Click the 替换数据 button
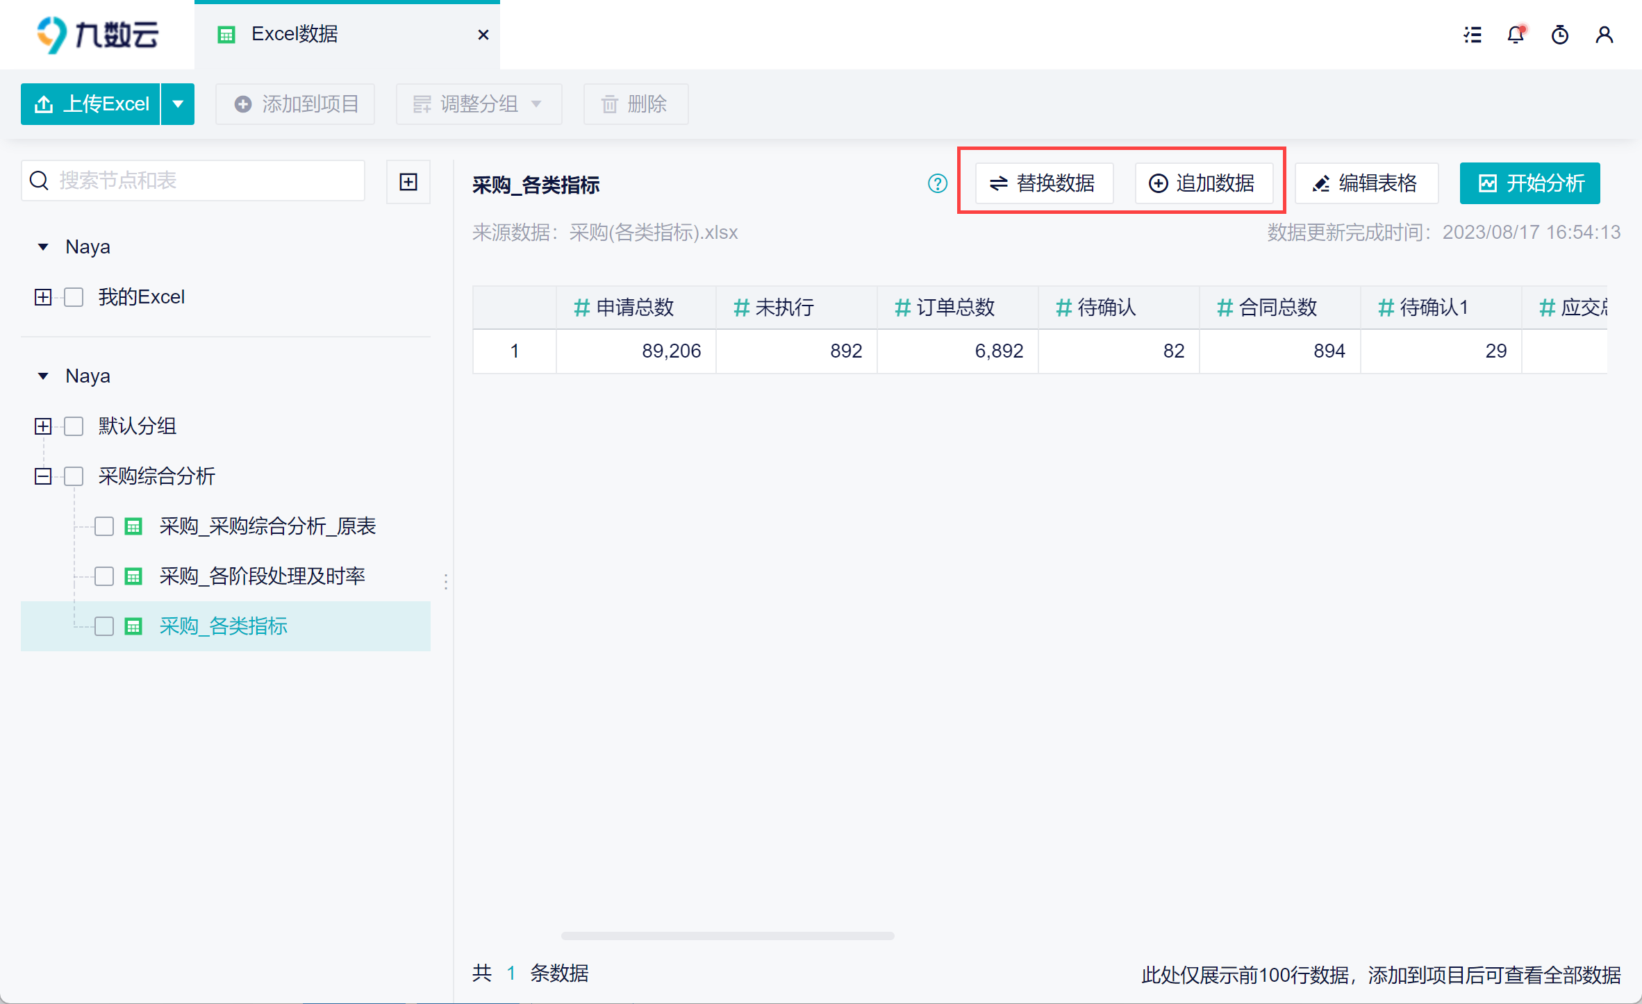This screenshot has width=1642, height=1004. (x=1043, y=183)
